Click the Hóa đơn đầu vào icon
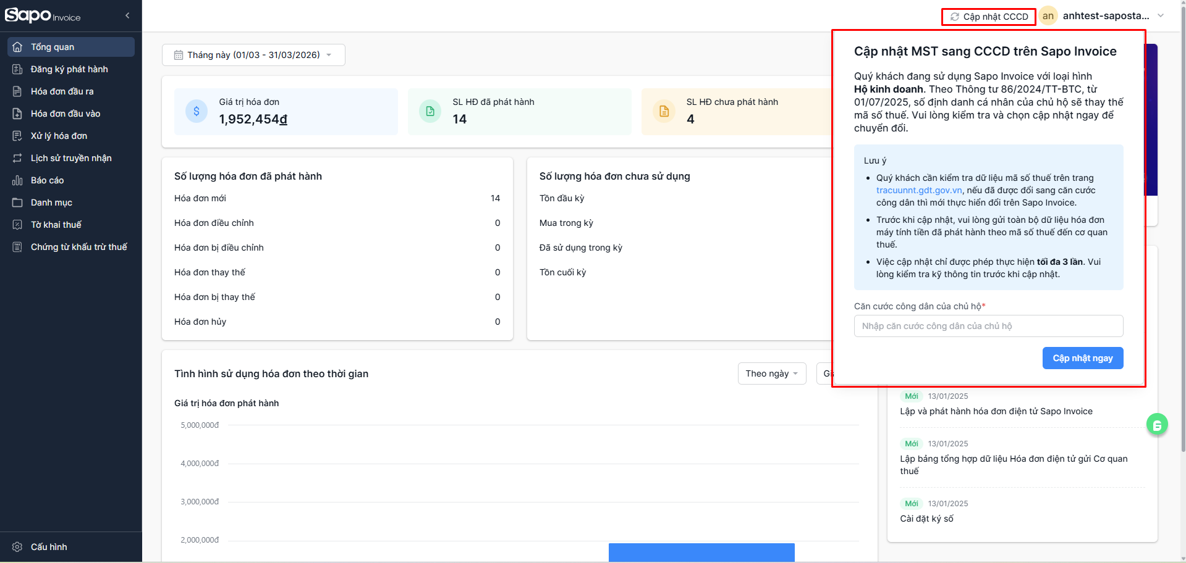The width and height of the screenshot is (1186, 563). point(17,114)
